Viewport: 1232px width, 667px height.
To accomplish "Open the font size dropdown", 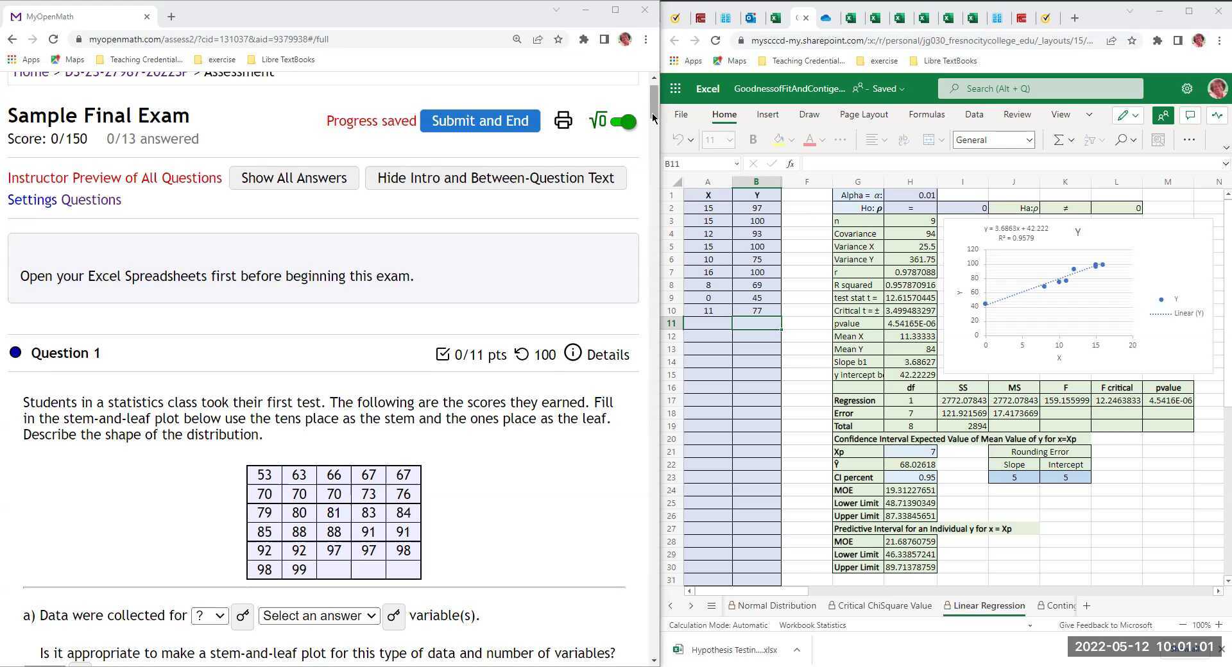I will pyautogui.click(x=718, y=140).
